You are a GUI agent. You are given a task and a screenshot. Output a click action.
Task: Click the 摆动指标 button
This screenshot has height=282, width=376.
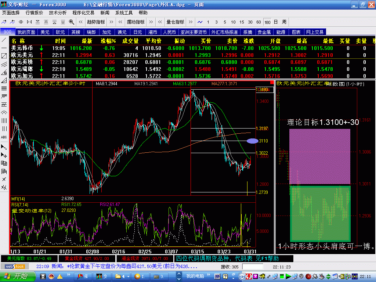point(135,22)
